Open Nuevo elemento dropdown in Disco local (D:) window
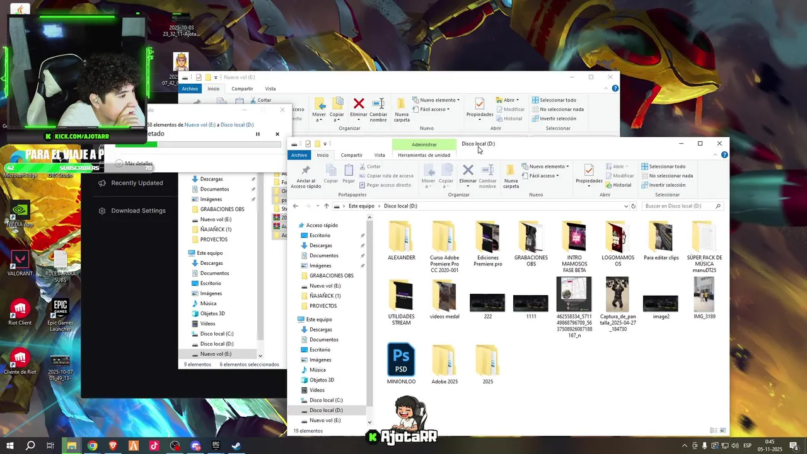 (x=546, y=166)
